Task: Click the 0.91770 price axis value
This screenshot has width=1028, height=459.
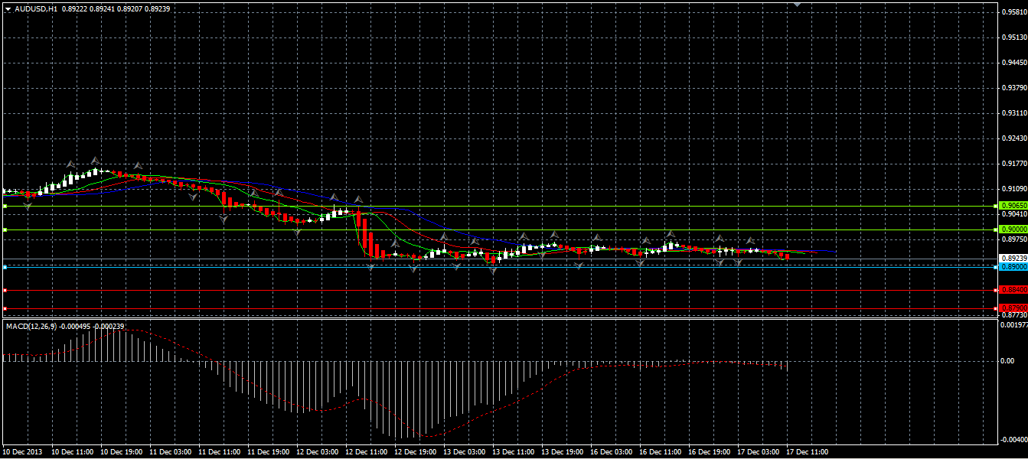Action: point(1015,164)
